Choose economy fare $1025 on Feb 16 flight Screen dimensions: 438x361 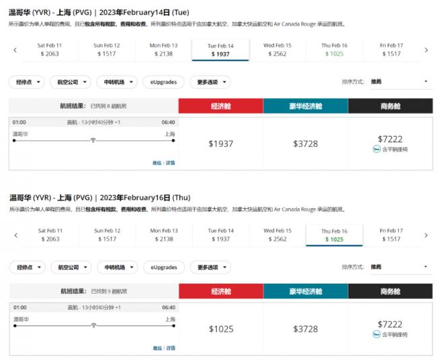click(x=221, y=329)
